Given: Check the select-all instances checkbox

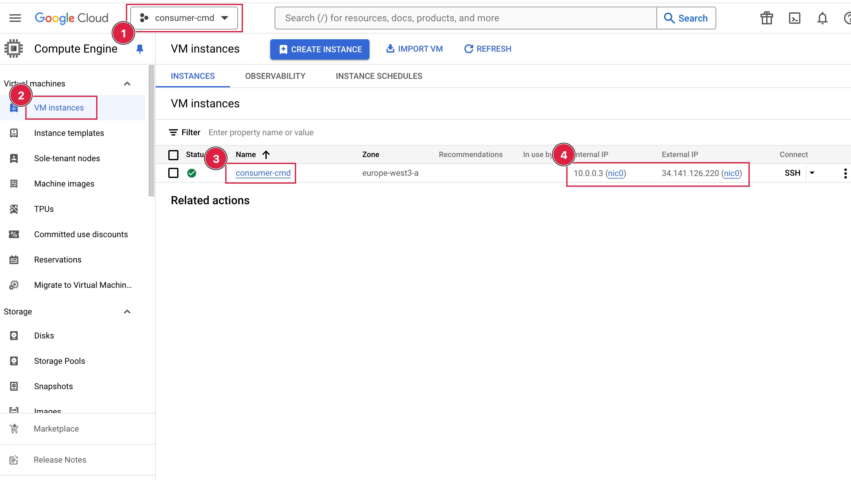Looking at the screenshot, I should click(173, 155).
